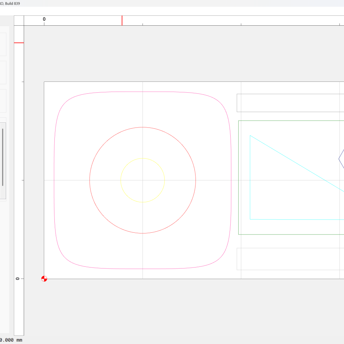Screen dimensions: 344x344
Task: Click the red marker on vertical ruler
Action: (x=19, y=43)
